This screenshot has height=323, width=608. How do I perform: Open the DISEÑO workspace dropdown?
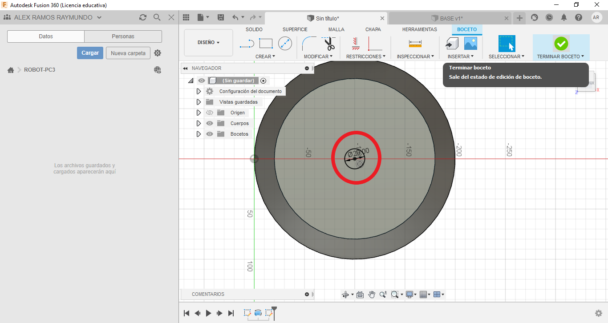(208, 43)
